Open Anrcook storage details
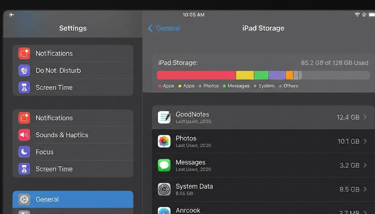 tap(263, 208)
